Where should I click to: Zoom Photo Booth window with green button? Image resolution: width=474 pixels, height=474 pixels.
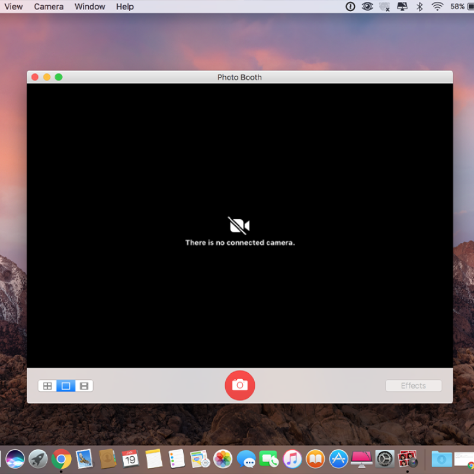point(59,77)
